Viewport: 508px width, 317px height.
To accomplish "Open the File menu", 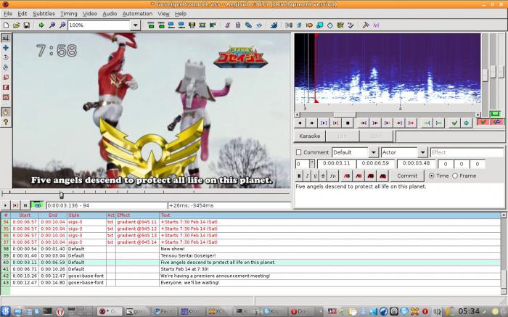I will coord(8,14).
